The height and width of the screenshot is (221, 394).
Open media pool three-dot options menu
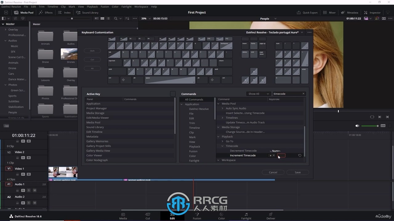[x=135, y=18]
